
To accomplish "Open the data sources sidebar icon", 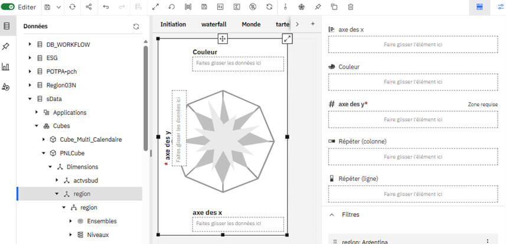I will click(6, 26).
